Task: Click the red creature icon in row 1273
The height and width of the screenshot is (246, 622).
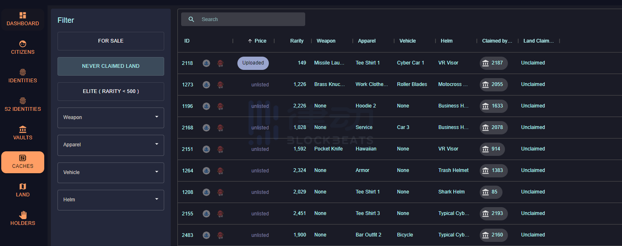Action: (220, 85)
